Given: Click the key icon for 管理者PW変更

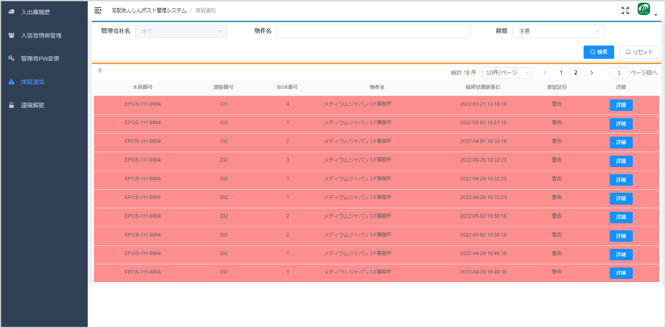Looking at the screenshot, I should click(x=12, y=58).
